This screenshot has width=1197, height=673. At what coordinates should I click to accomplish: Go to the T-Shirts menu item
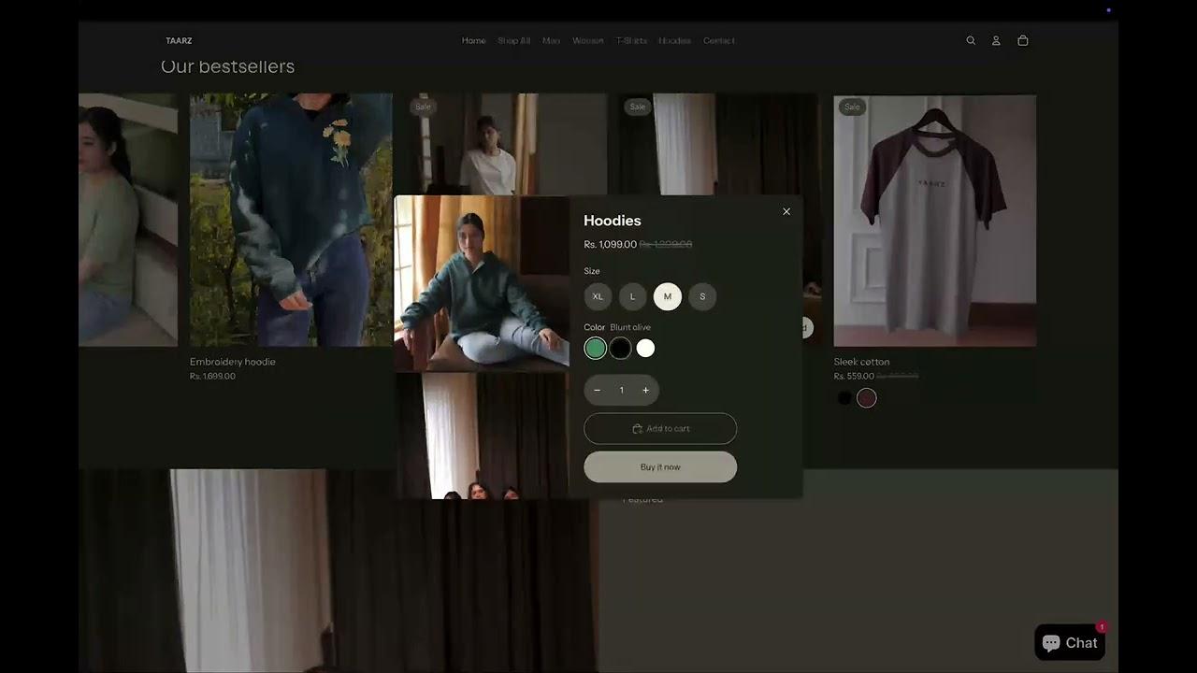pos(631,40)
